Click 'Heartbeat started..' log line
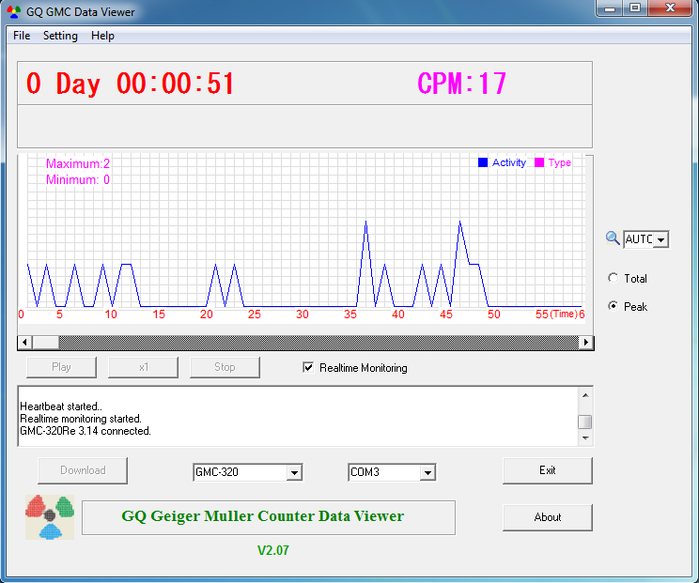 [x=61, y=407]
